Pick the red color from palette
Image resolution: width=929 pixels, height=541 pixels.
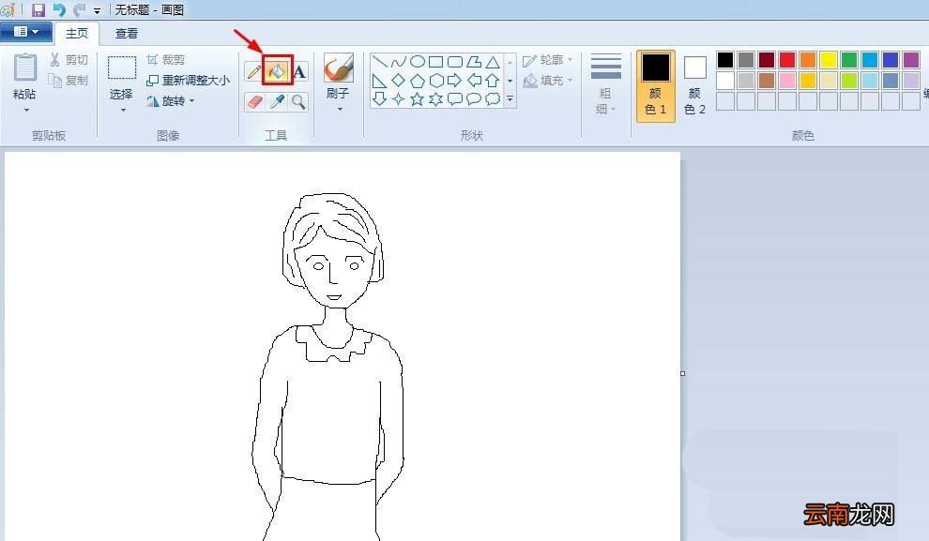pyautogui.click(x=787, y=60)
